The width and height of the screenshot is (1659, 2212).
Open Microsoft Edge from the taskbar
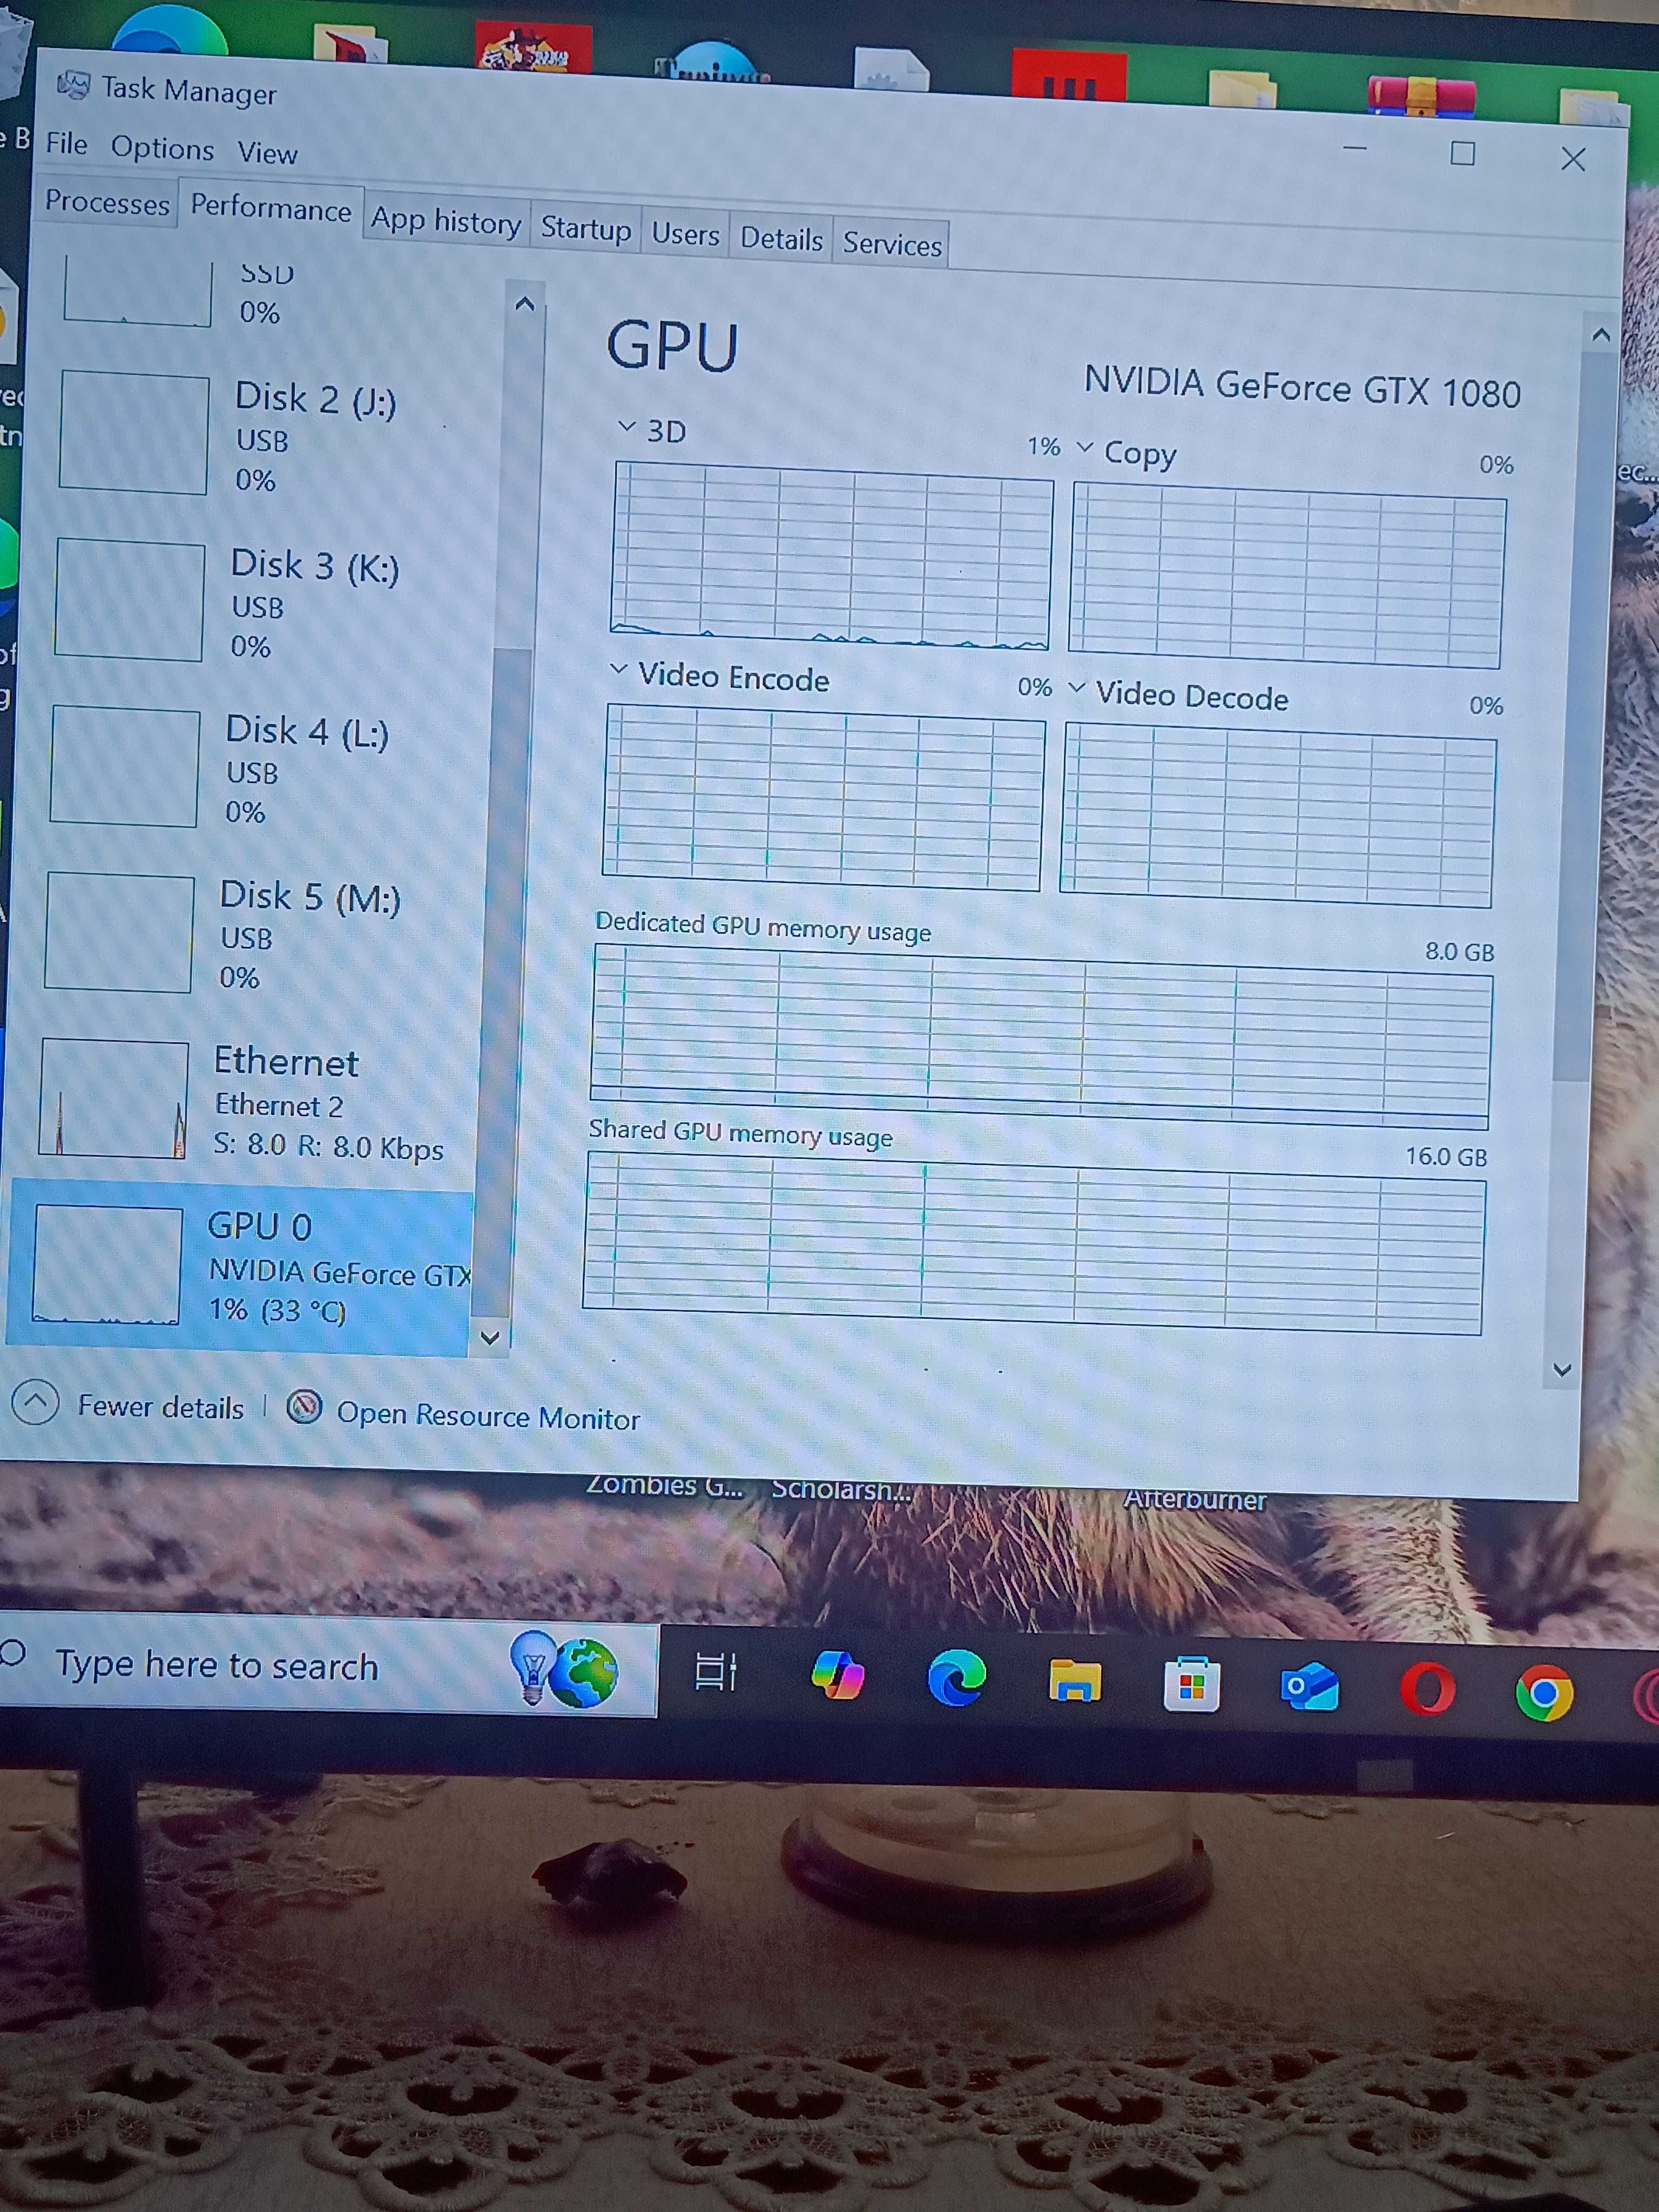[x=956, y=1678]
